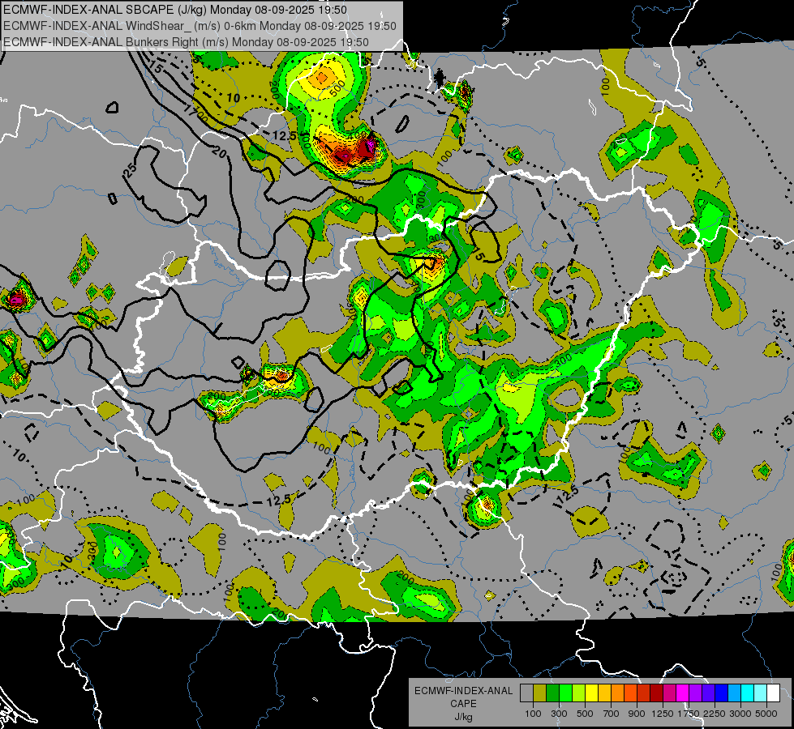Choose the yellow-green legend swatch
The width and height of the screenshot is (794, 729).
(x=578, y=693)
